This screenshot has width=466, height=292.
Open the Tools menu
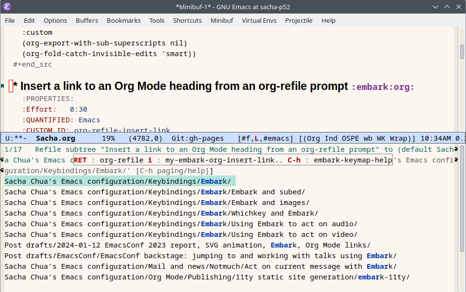[157, 20]
